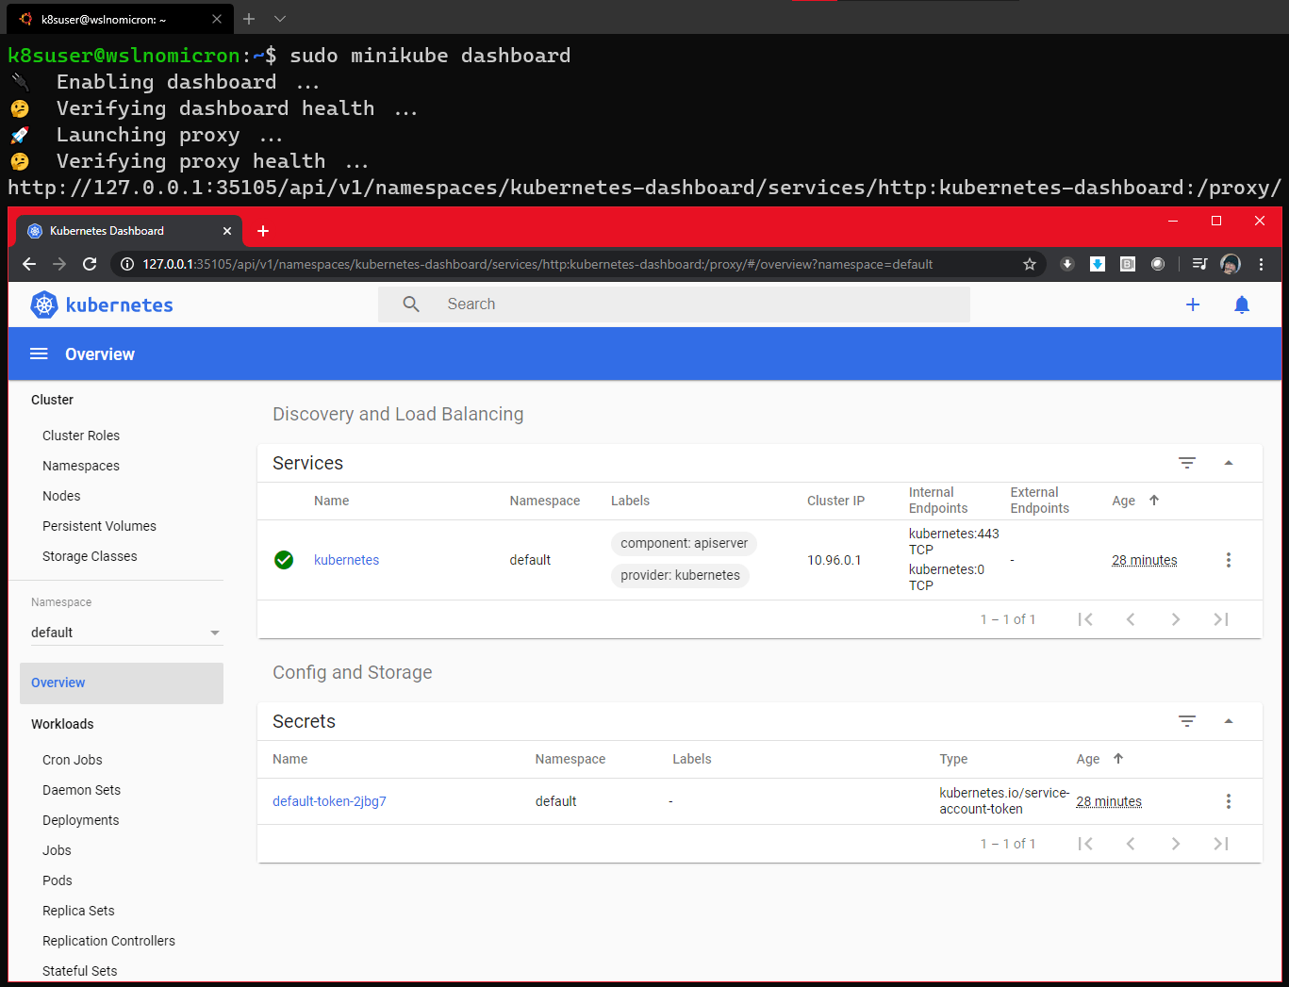The image size is (1289, 987).
Task: Toggle the bookmark star in the address bar
Action: 1030,264
